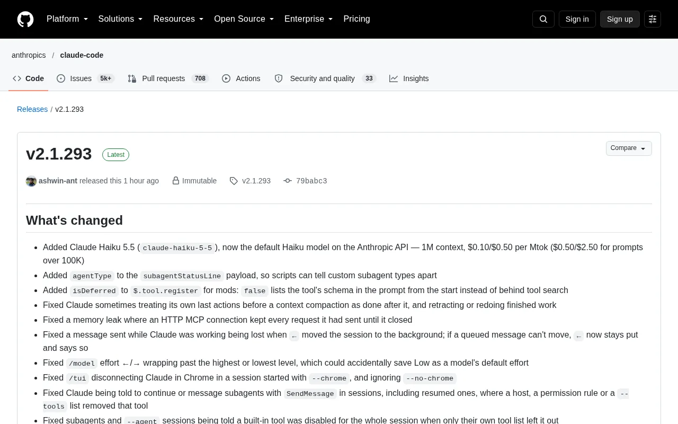Open the Insights tab
Image resolution: width=678 pixels, height=424 pixels.
409,78
